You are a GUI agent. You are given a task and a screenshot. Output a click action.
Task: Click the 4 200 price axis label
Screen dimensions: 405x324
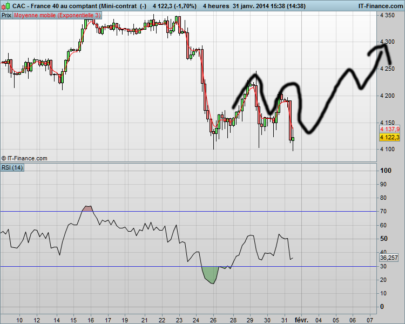point(387,96)
